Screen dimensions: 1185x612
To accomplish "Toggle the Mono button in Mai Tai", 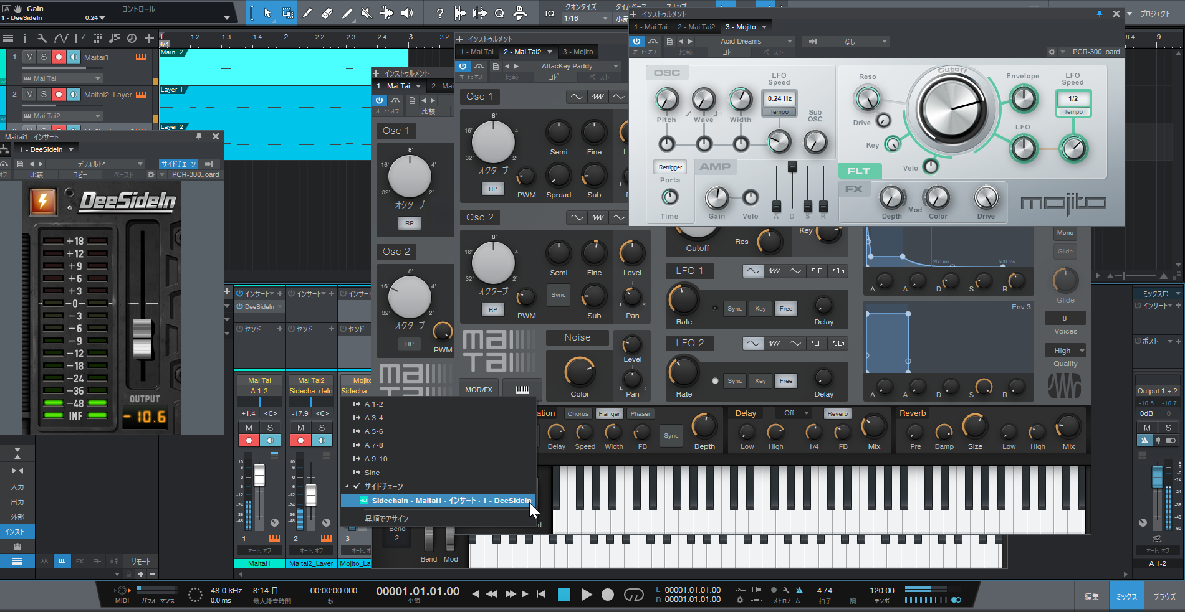I will point(1065,233).
